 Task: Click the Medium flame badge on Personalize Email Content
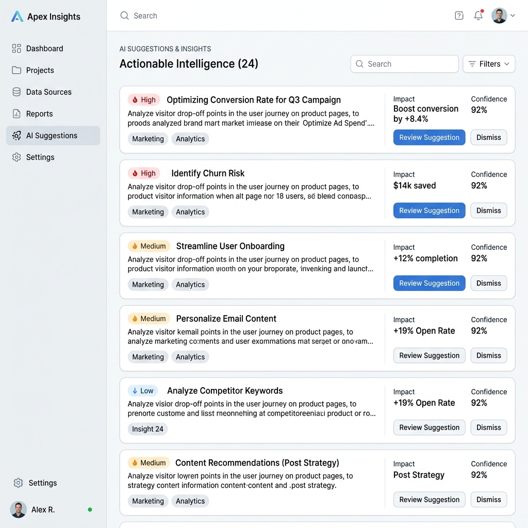point(149,319)
